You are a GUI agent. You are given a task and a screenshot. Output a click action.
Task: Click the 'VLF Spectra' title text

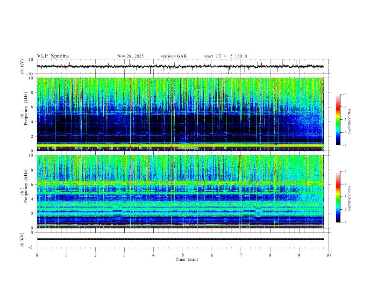(x=53, y=56)
